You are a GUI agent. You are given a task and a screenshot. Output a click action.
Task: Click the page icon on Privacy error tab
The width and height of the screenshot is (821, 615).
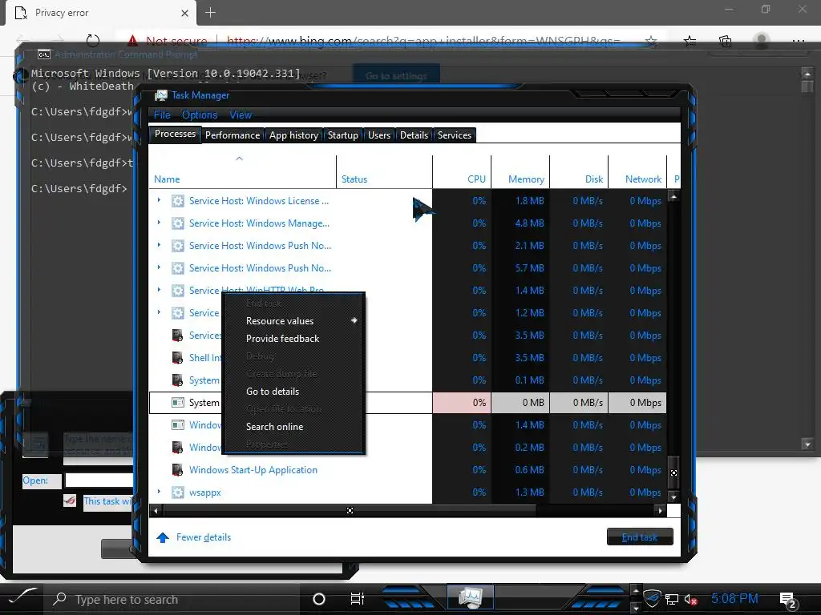(20, 13)
